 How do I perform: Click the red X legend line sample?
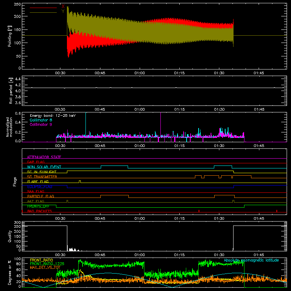[43, 8]
